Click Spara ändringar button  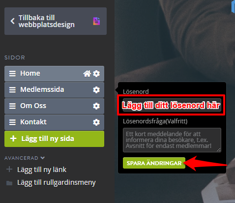coord(154,163)
